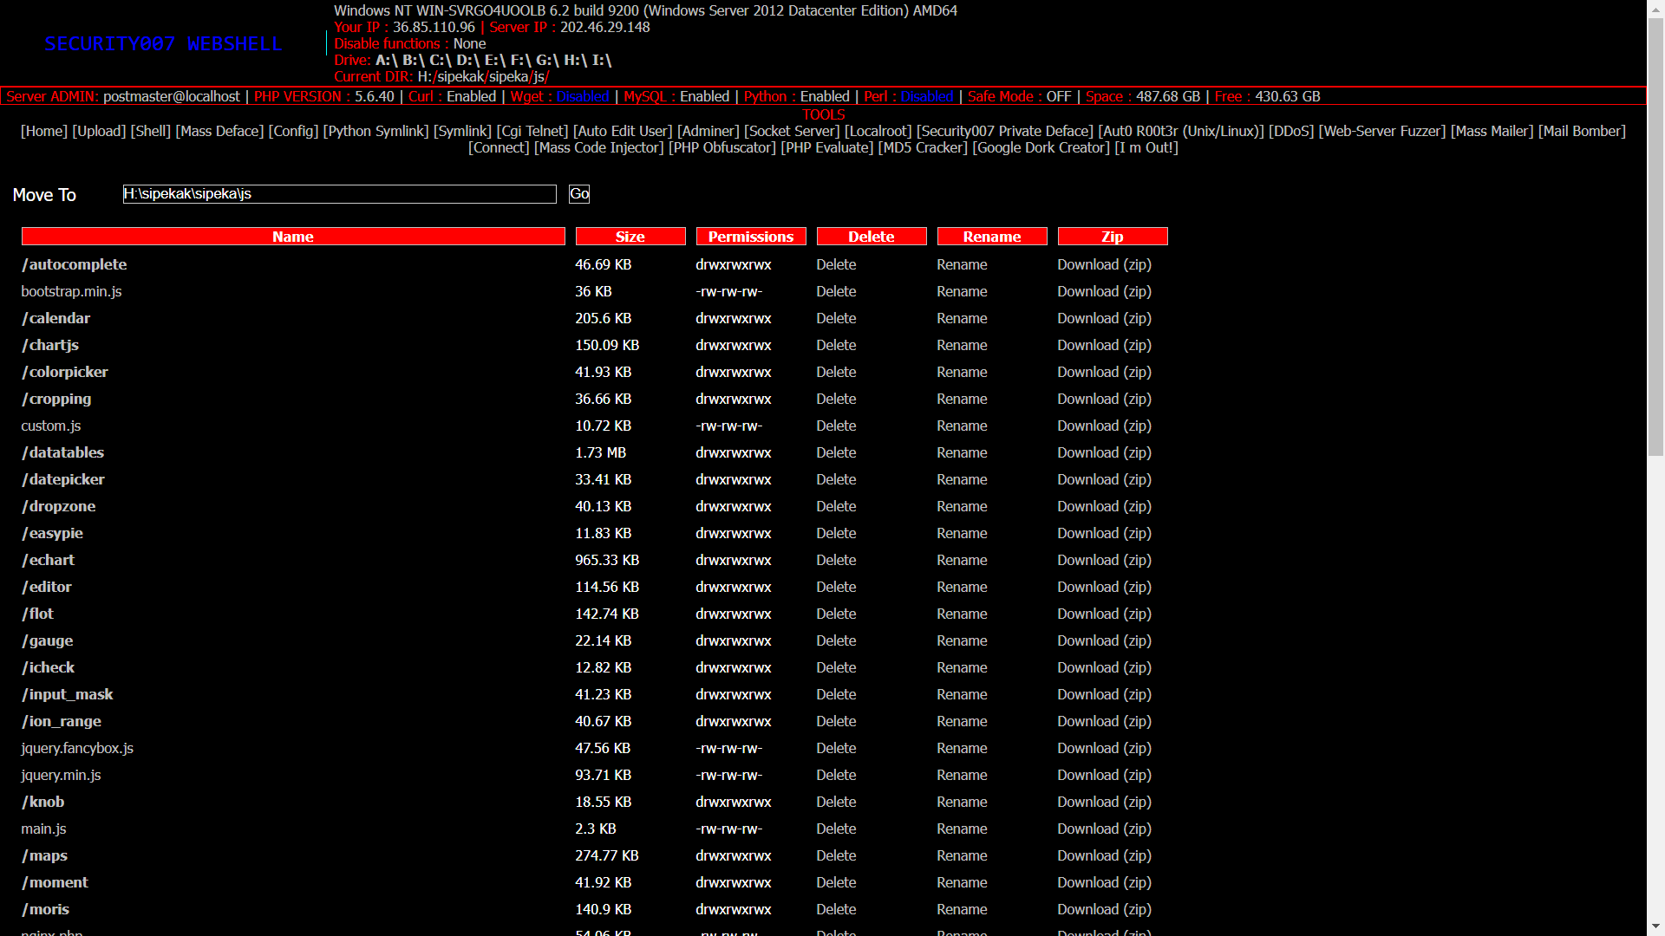Image resolution: width=1665 pixels, height=936 pixels.
Task: Open the /chartjs folder
Action: coord(50,345)
